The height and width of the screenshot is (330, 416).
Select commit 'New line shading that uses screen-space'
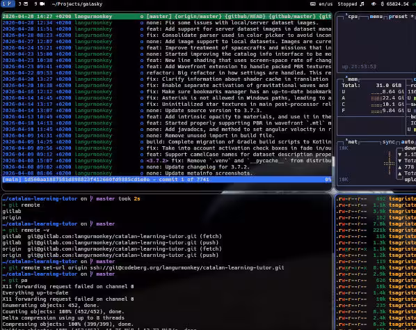[x=167, y=61]
